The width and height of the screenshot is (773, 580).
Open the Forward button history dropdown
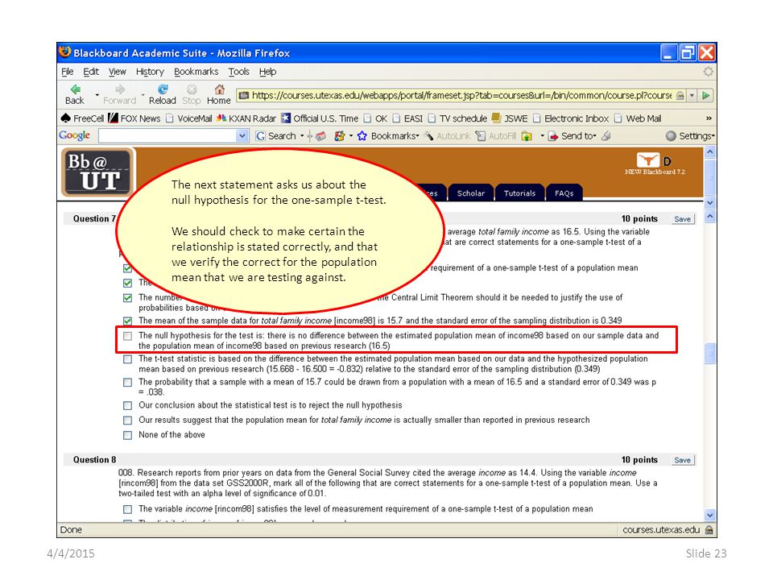tap(143, 95)
